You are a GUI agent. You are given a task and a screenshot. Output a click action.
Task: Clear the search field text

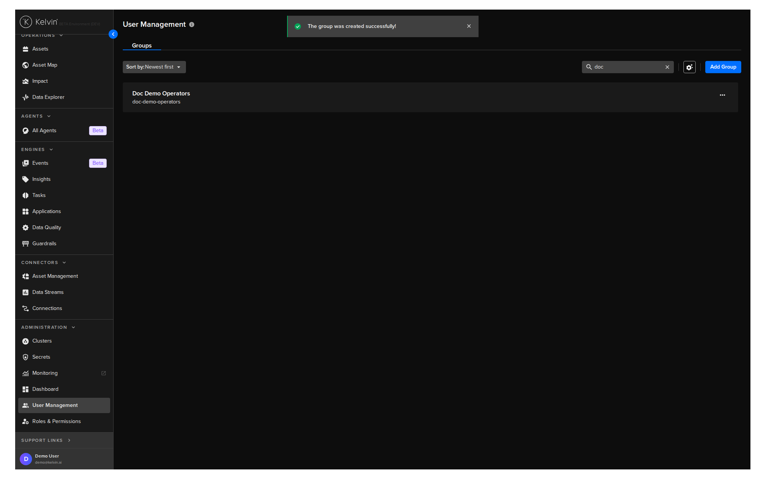[667, 67]
